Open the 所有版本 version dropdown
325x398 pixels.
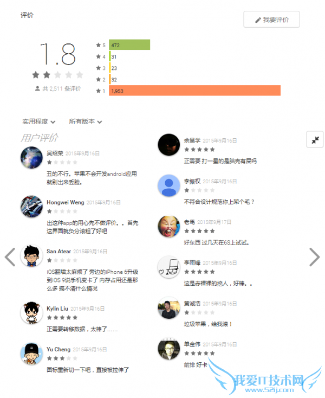pos(86,121)
